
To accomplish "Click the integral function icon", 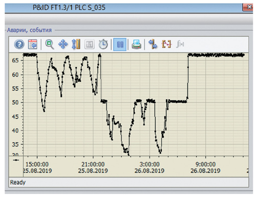I will [180, 44].
